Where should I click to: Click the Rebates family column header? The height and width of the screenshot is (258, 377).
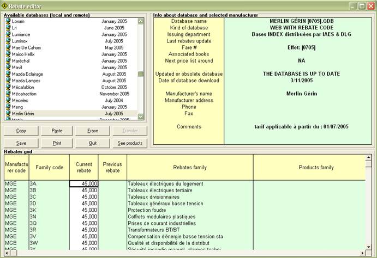[x=190, y=167]
